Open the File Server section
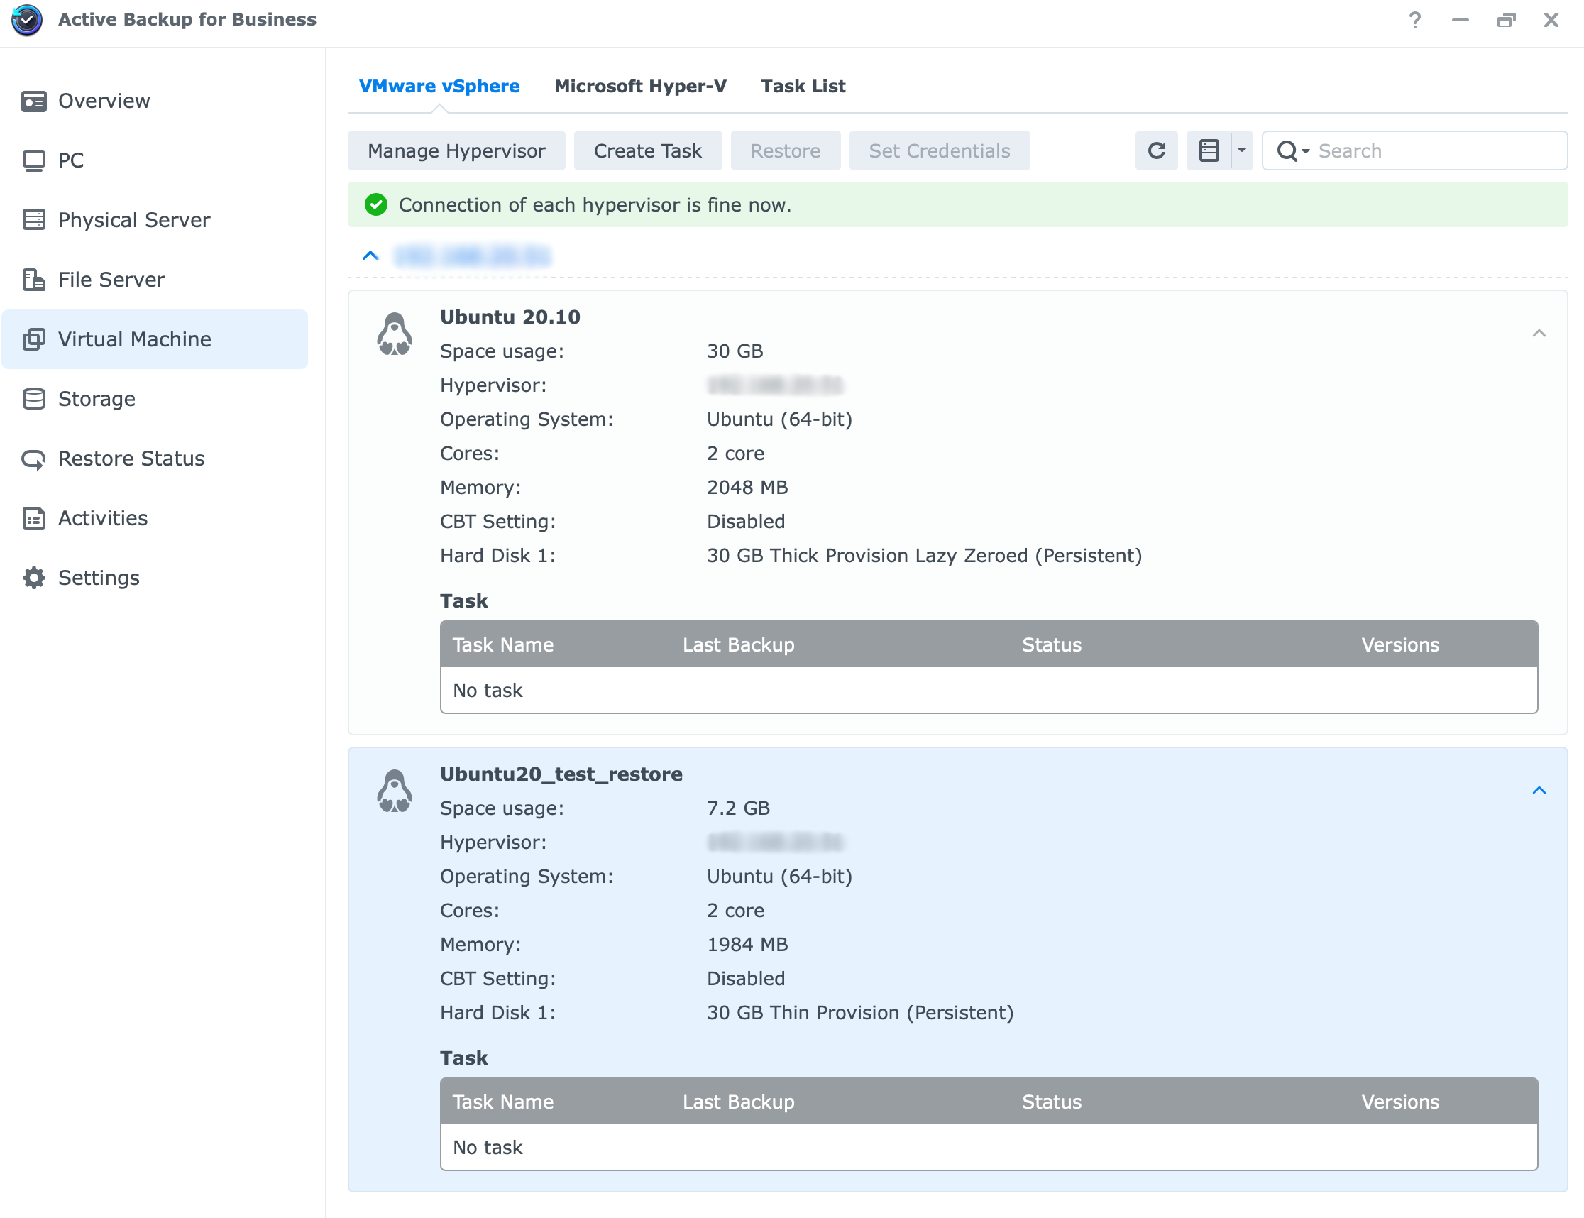 (x=155, y=279)
